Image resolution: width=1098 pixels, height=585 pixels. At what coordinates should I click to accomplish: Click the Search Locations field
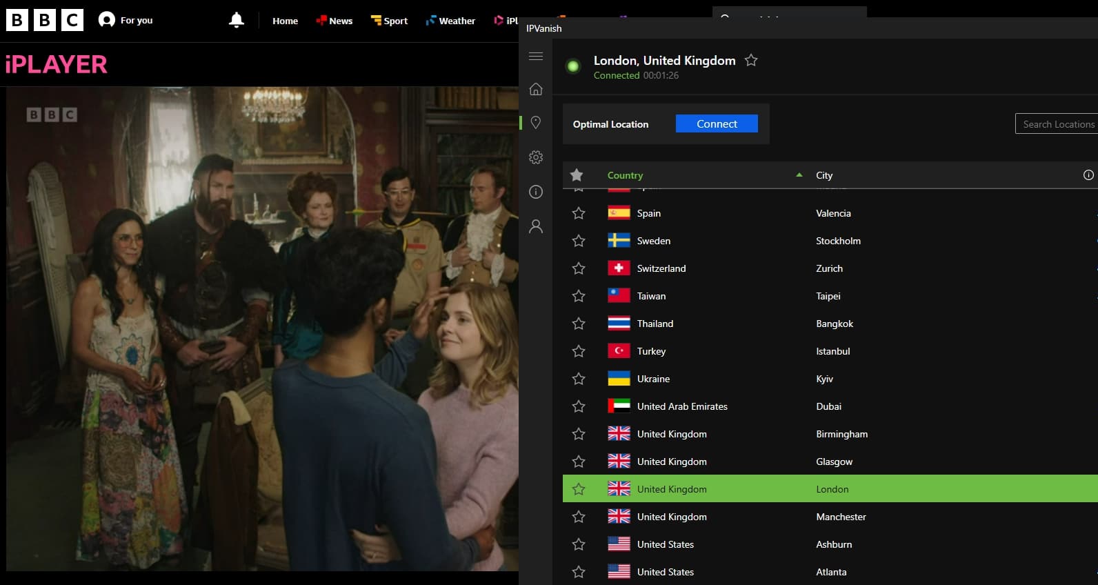pos(1057,124)
